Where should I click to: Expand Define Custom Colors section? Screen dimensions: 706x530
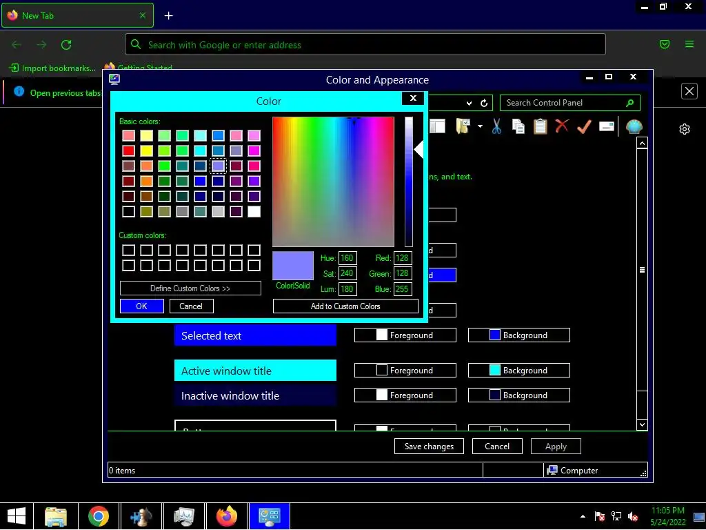pyautogui.click(x=190, y=288)
